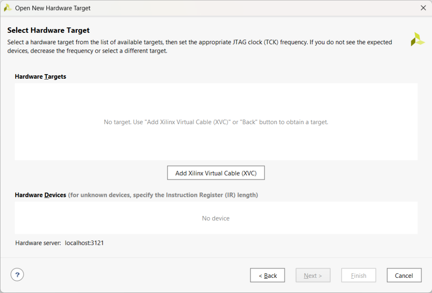Click the Finish button
This screenshot has height=293, width=432.
tap(358, 275)
